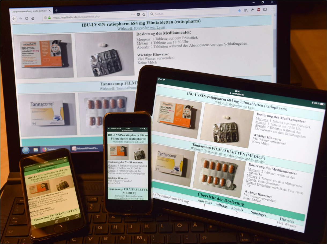Reload the page in laptop Firefox

[x=27, y=18]
